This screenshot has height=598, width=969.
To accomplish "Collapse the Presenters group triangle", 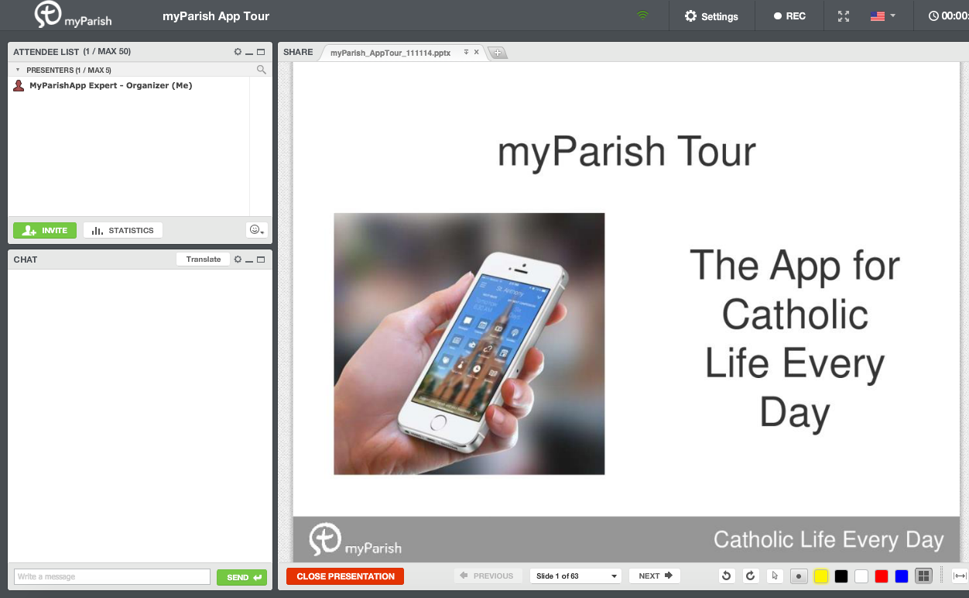I will (18, 70).
